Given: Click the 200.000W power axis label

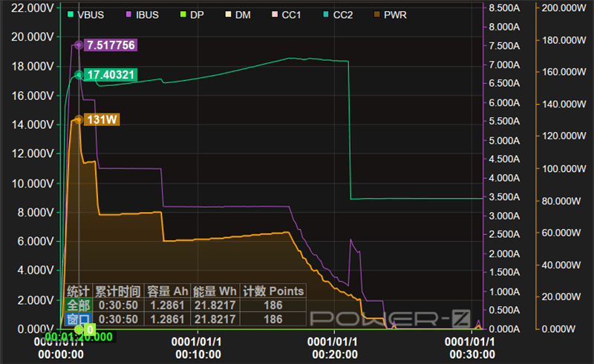Looking at the screenshot, I should click(x=564, y=8).
